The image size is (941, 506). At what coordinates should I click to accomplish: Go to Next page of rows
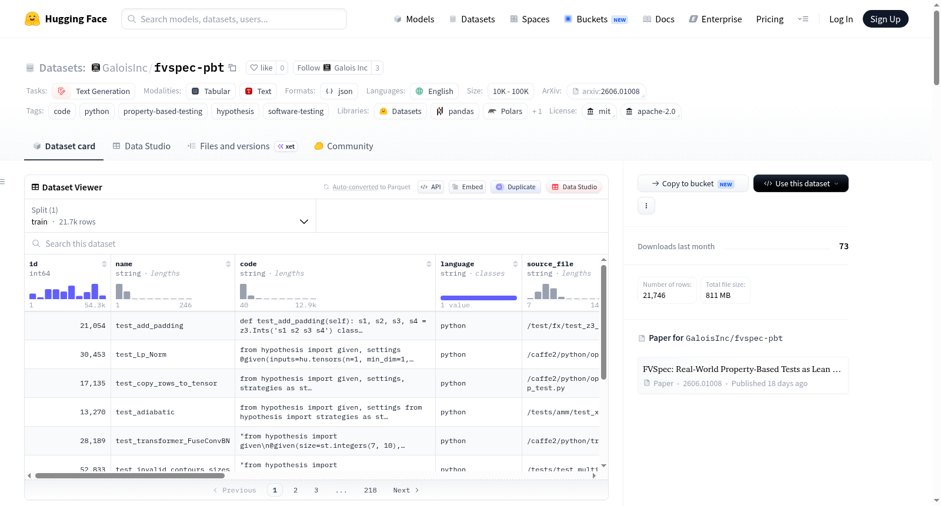[x=406, y=490]
